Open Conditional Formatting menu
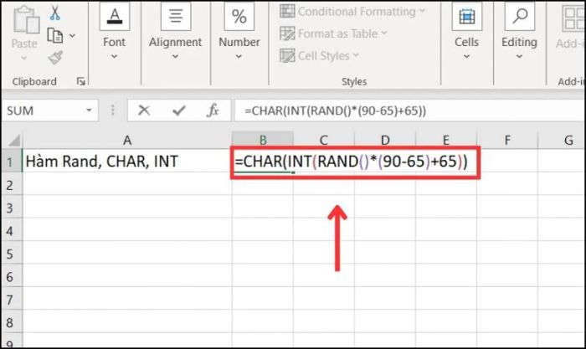The image size is (586, 349). [352, 12]
